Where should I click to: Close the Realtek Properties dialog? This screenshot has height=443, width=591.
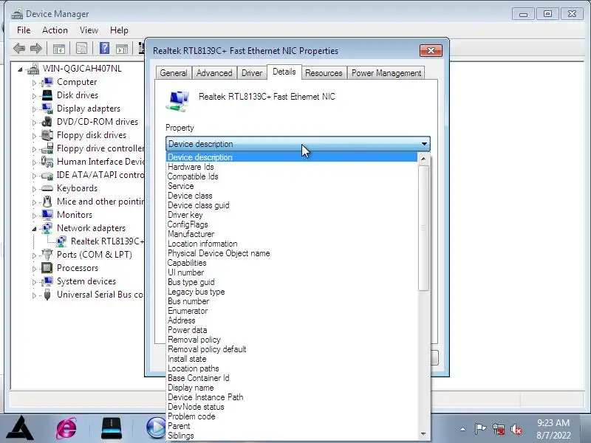431,50
